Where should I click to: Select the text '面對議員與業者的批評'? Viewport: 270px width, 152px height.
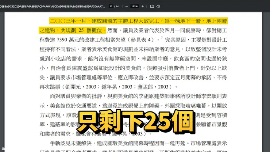(76, 96)
